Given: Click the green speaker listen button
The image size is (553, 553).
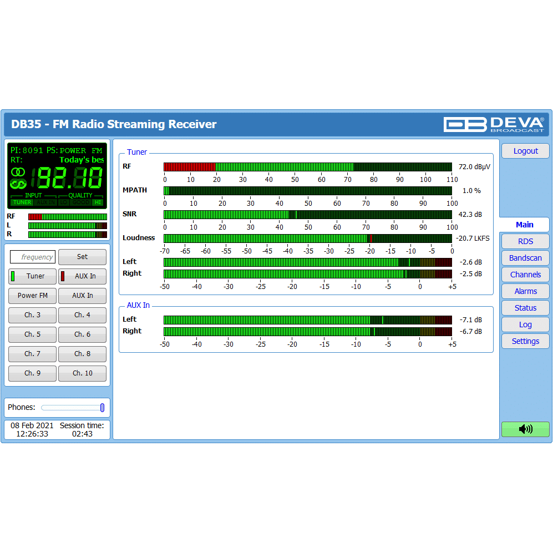Looking at the screenshot, I should (525, 429).
